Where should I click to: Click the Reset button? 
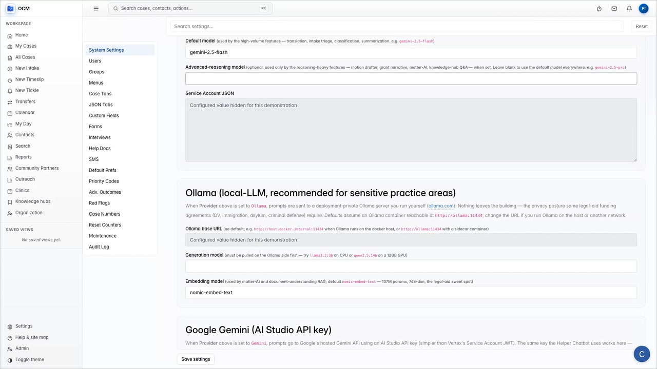642,26
